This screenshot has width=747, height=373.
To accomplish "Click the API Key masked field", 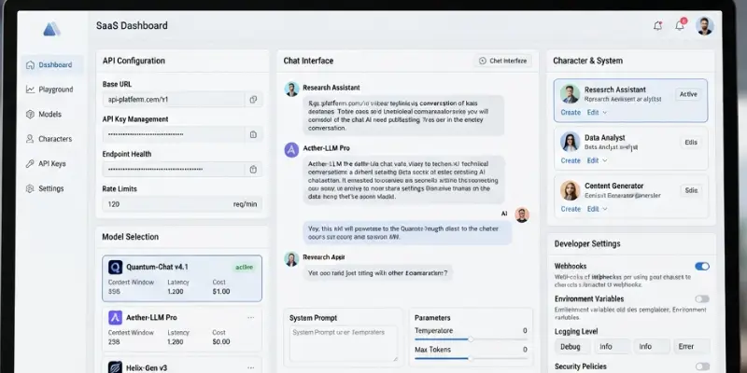I will (x=174, y=134).
